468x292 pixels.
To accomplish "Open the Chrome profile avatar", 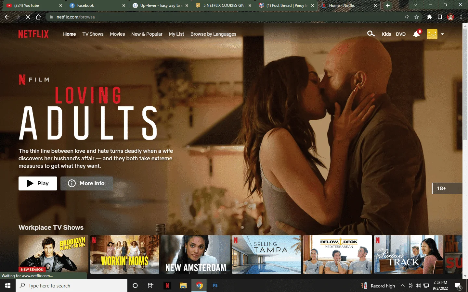I will (x=450, y=17).
